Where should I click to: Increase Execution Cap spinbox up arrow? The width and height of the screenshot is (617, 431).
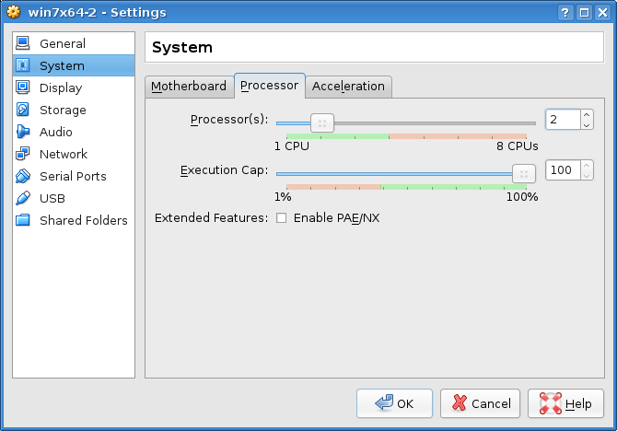(588, 166)
